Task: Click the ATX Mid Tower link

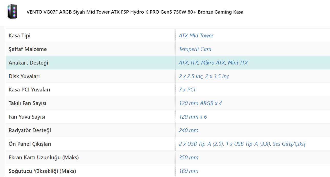Action: point(196,36)
